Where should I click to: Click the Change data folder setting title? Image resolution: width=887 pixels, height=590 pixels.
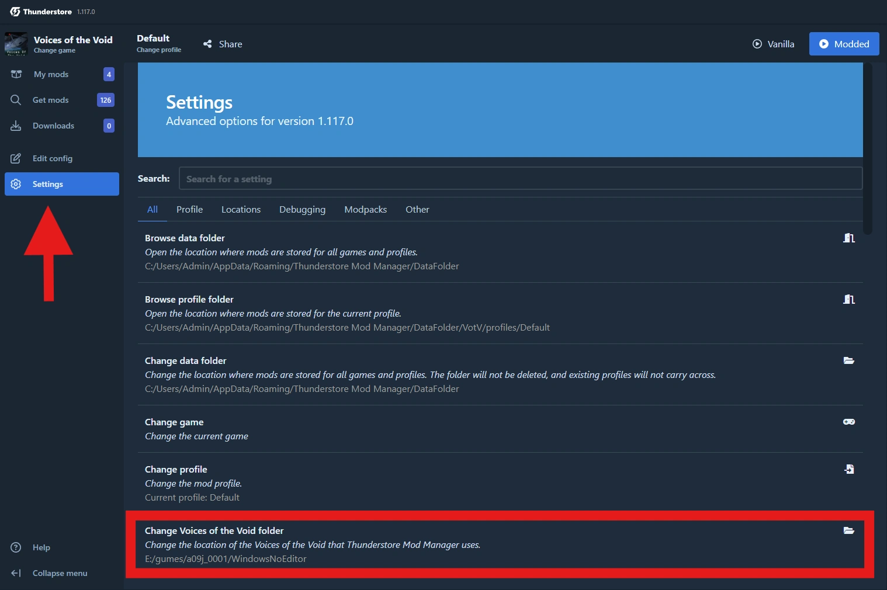point(185,361)
